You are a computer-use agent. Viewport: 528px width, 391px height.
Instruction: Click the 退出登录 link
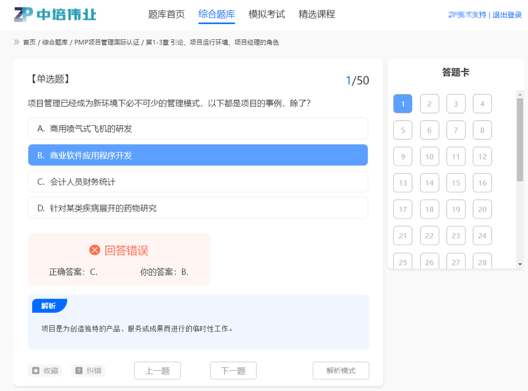point(507,15)
